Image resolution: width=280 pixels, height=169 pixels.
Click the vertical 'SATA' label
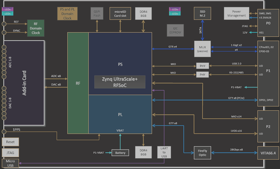click(200, 30)
